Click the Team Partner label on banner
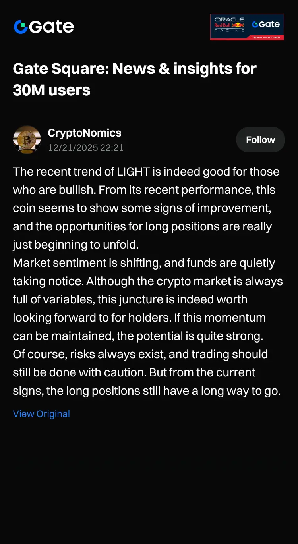Screen dimensions: 298x544 tap(266, 37)
